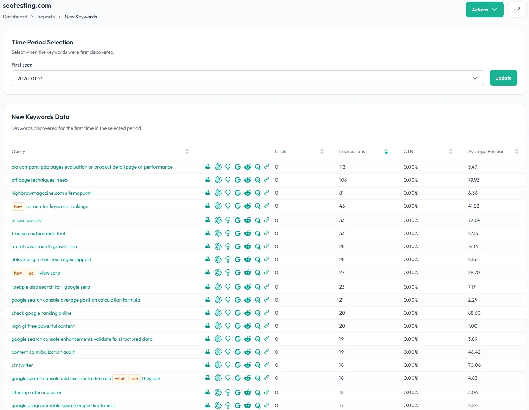Click the flask icon on the first keyword row

(x=207, y=166)
